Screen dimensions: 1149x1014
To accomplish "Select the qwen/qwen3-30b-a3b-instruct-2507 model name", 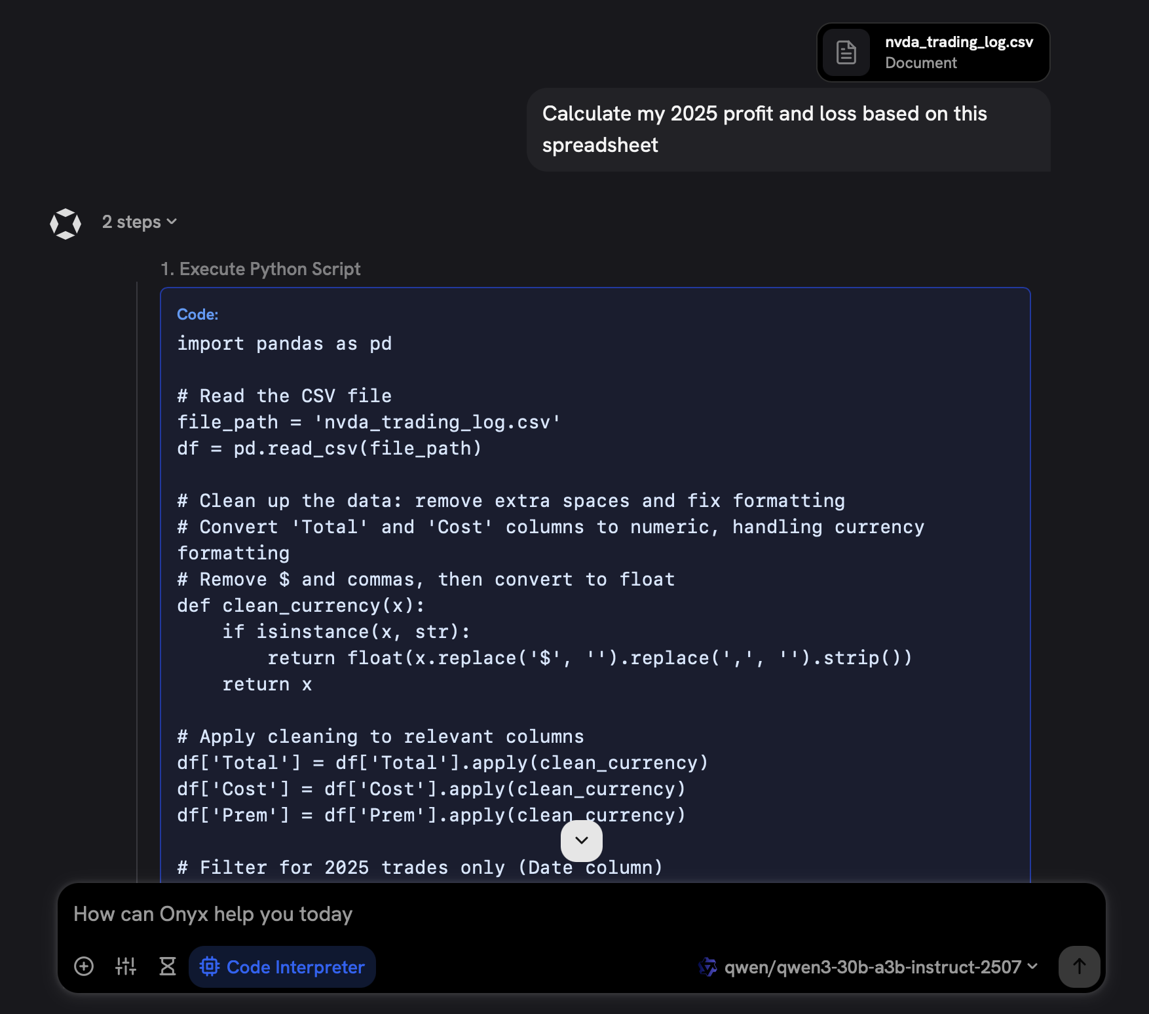I will click(873, 967).
